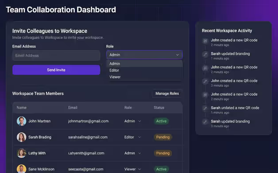
Task: Focus the Email Address input field
Action: click(56, 56)
